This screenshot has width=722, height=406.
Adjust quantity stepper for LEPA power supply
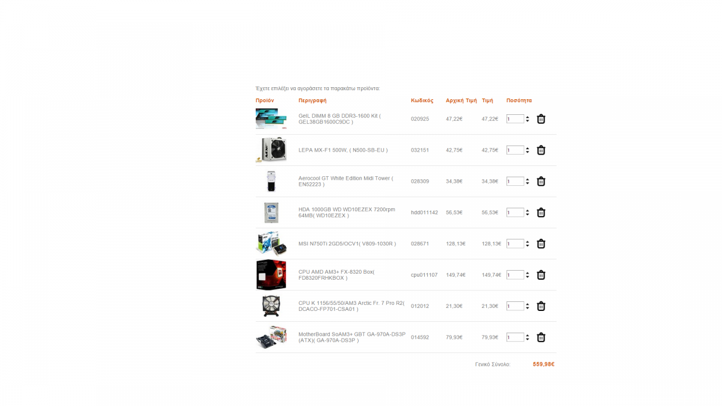(528, 150)
